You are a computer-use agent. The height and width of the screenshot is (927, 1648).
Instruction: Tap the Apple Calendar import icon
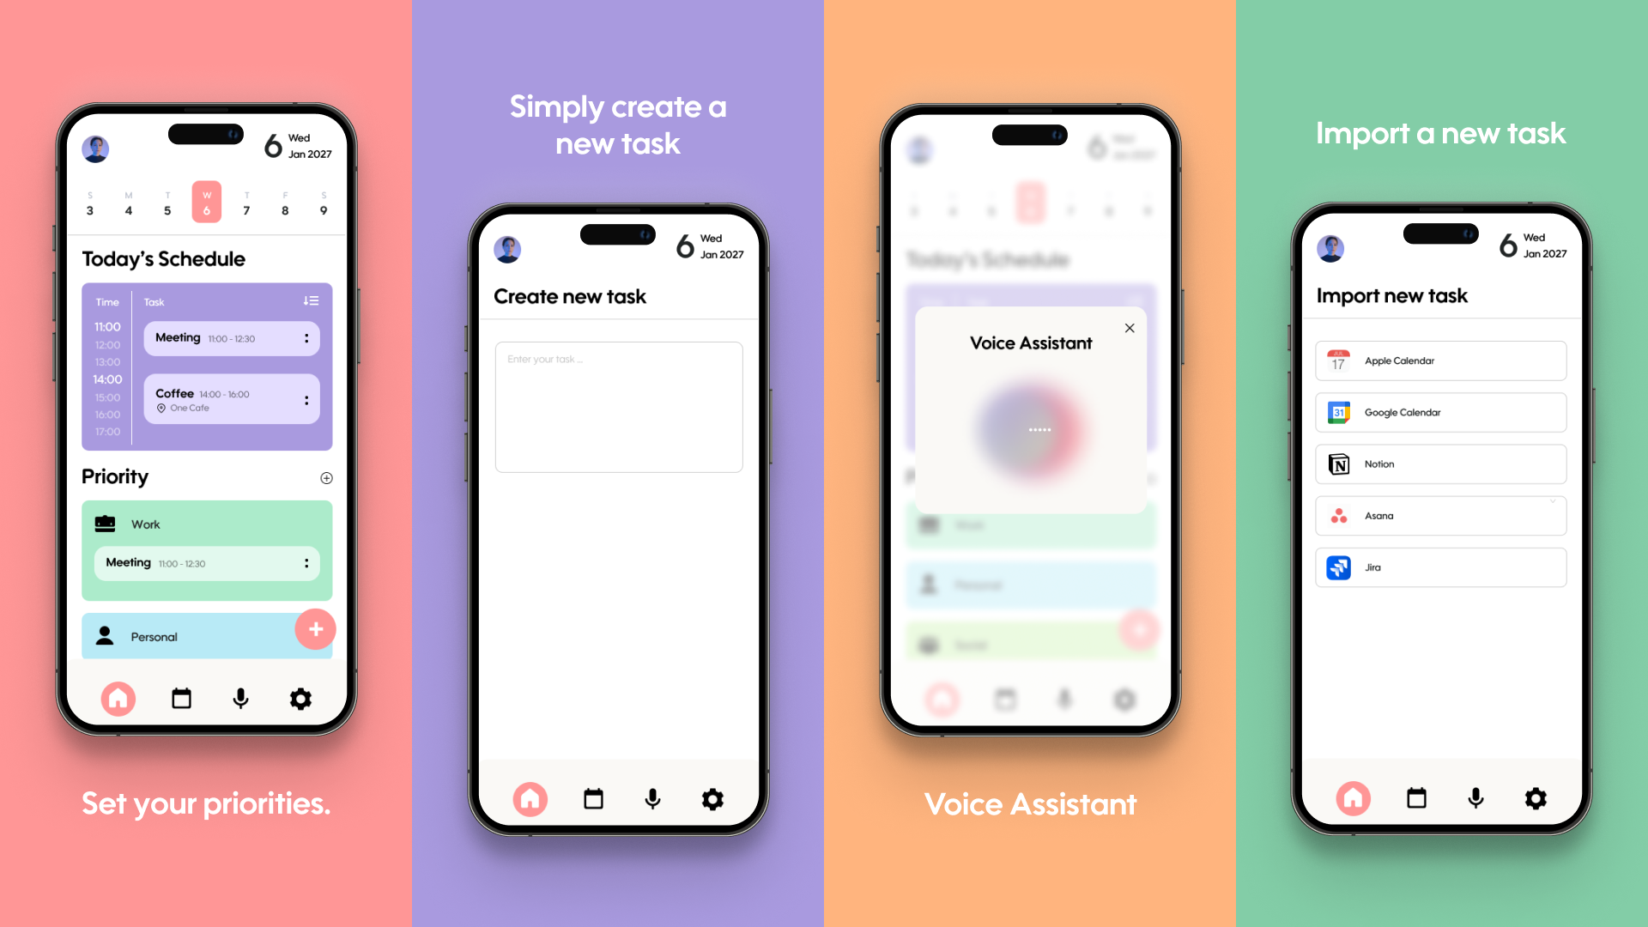(1339, 360)
